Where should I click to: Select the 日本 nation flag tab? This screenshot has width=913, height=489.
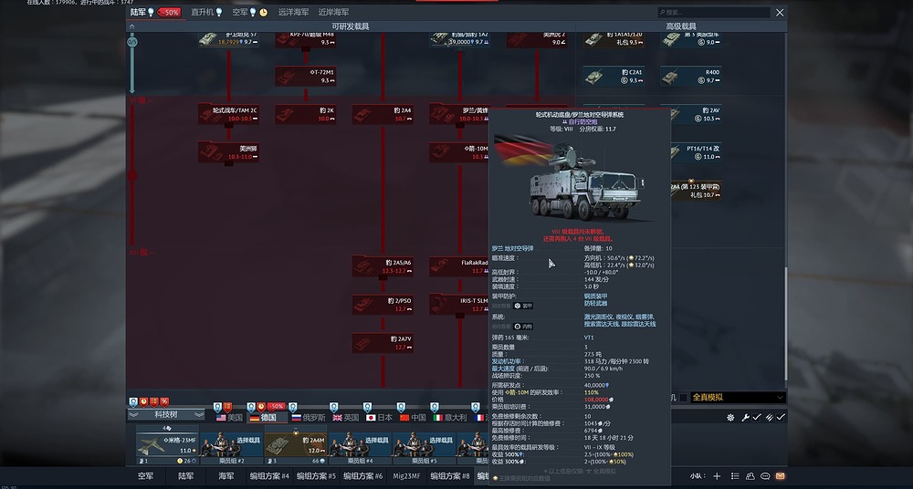coord(379,417)
